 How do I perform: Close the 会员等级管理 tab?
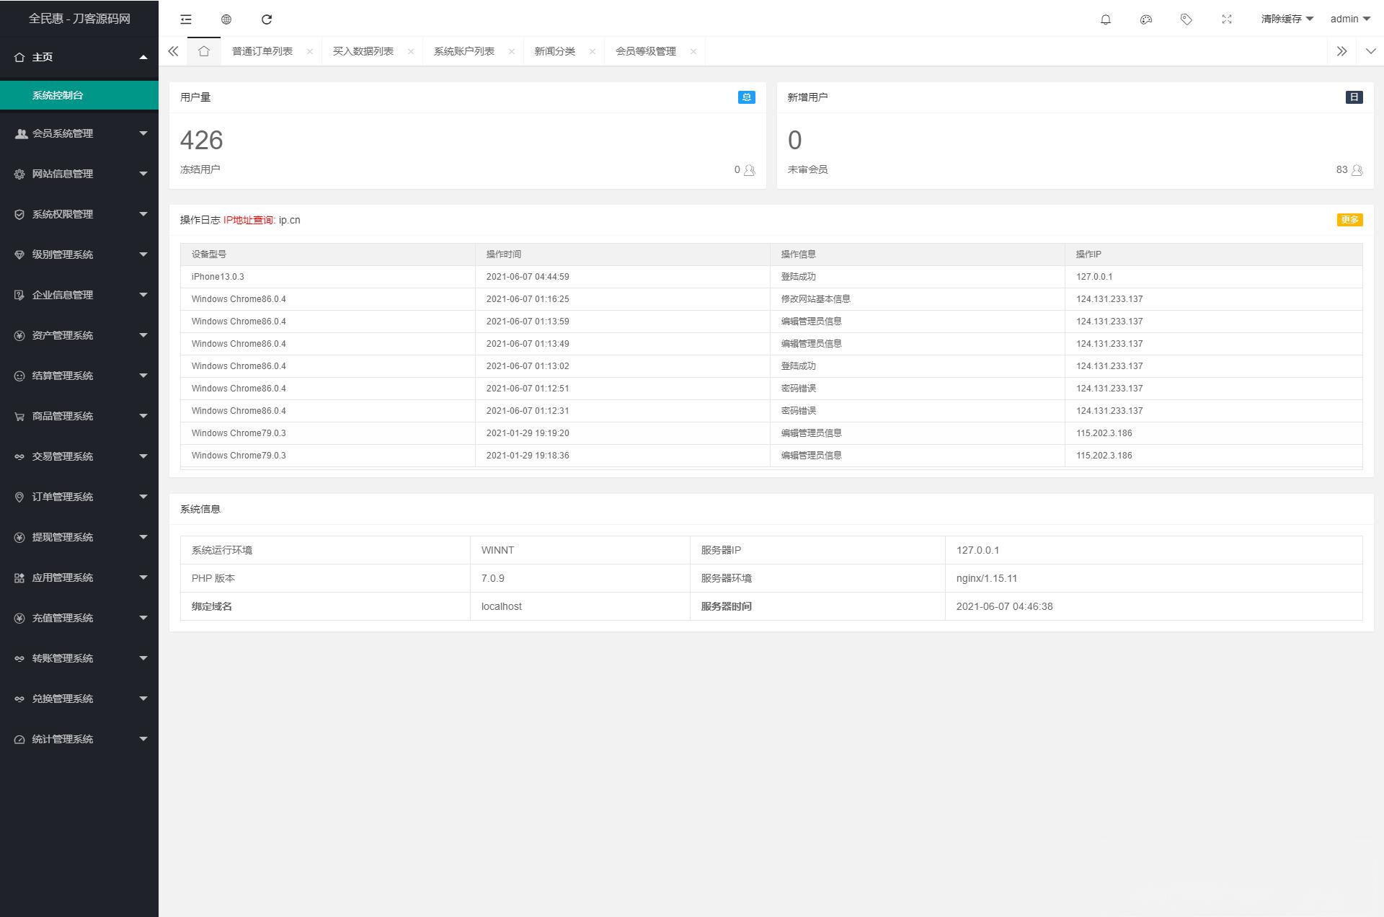(x=693, y=51)
